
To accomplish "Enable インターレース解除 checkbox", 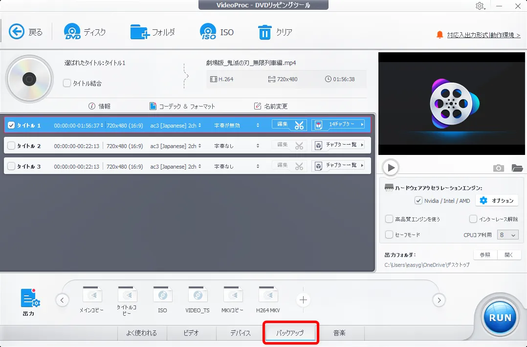I will [x=473, y=219].
